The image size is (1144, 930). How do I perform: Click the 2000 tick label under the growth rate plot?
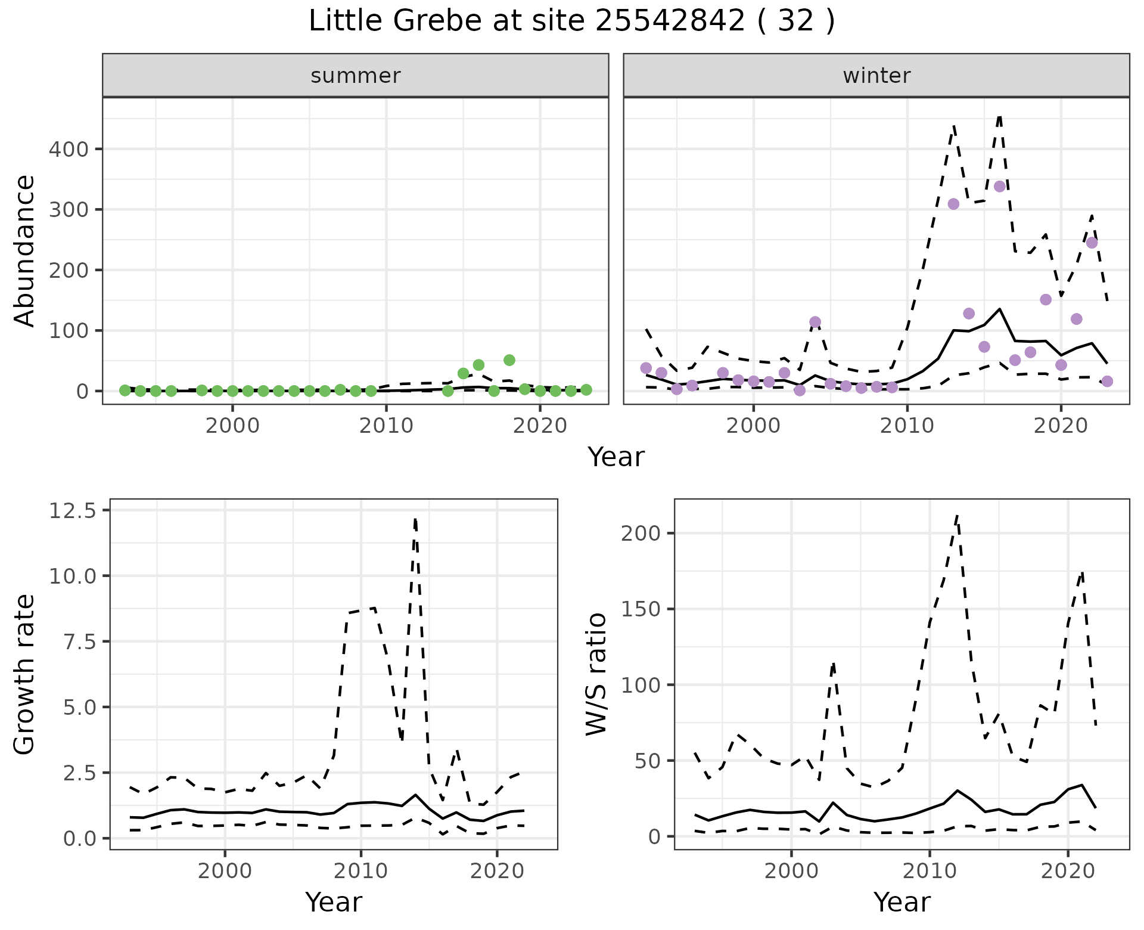pos(225,871)
